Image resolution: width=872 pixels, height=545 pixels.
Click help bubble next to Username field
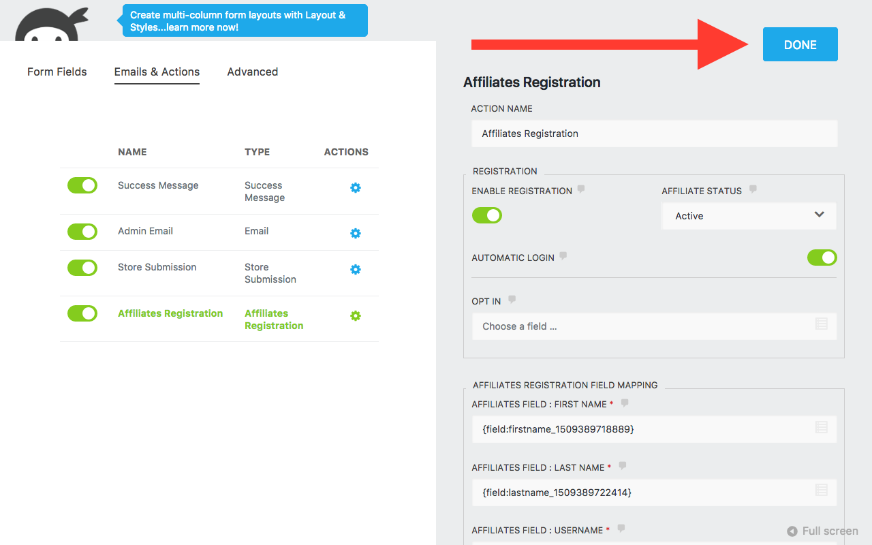pyautogui.click(x=621, y=529)
